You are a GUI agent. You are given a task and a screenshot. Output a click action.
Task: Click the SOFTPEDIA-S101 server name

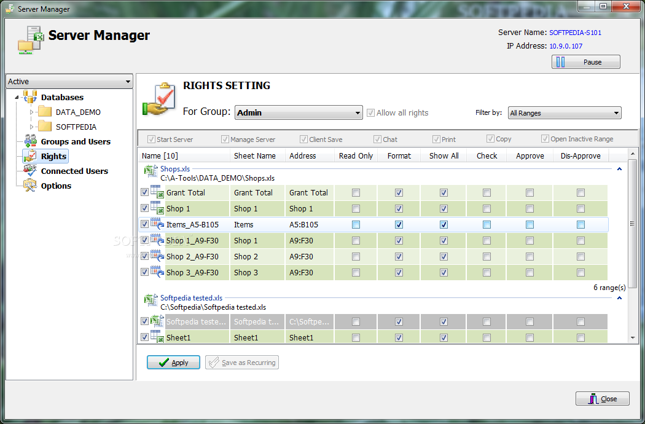pos(575,33)
